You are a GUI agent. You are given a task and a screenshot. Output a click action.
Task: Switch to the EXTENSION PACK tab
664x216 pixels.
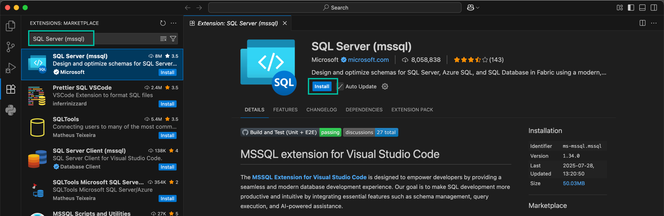412,110
